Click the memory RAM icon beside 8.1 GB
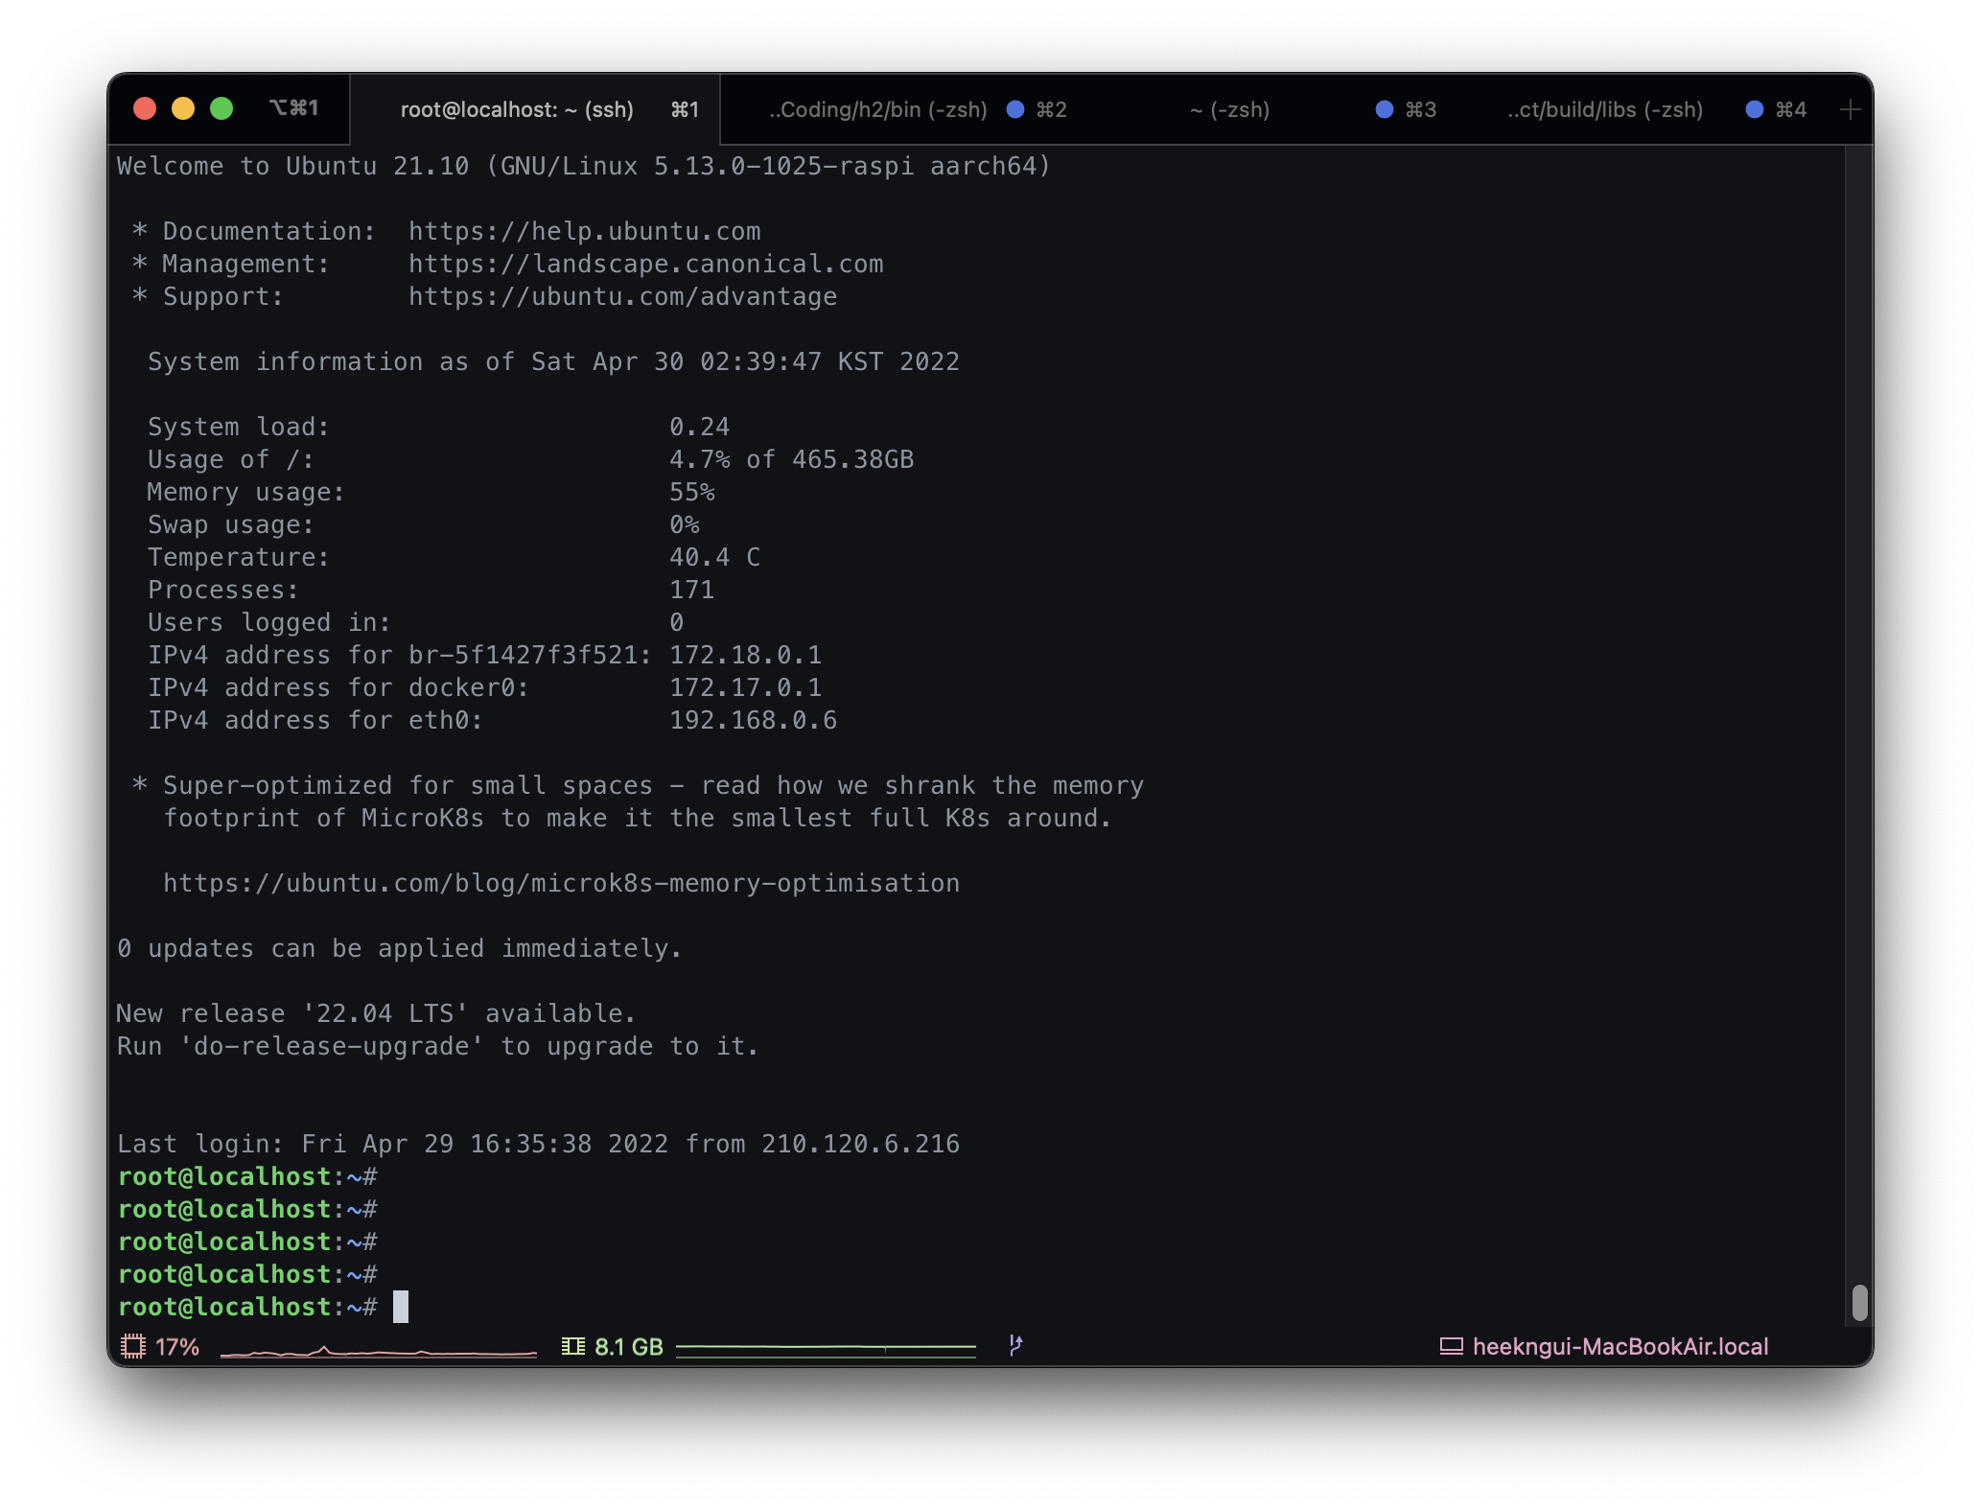This screenshot has width=1981, height=1509. pyautogui.click(x=573, y=1346)
